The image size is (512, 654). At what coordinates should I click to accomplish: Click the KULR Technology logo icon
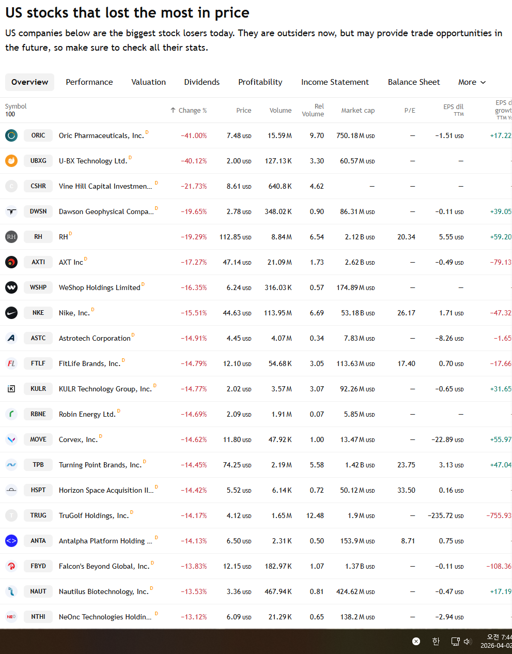pos(11,389)
